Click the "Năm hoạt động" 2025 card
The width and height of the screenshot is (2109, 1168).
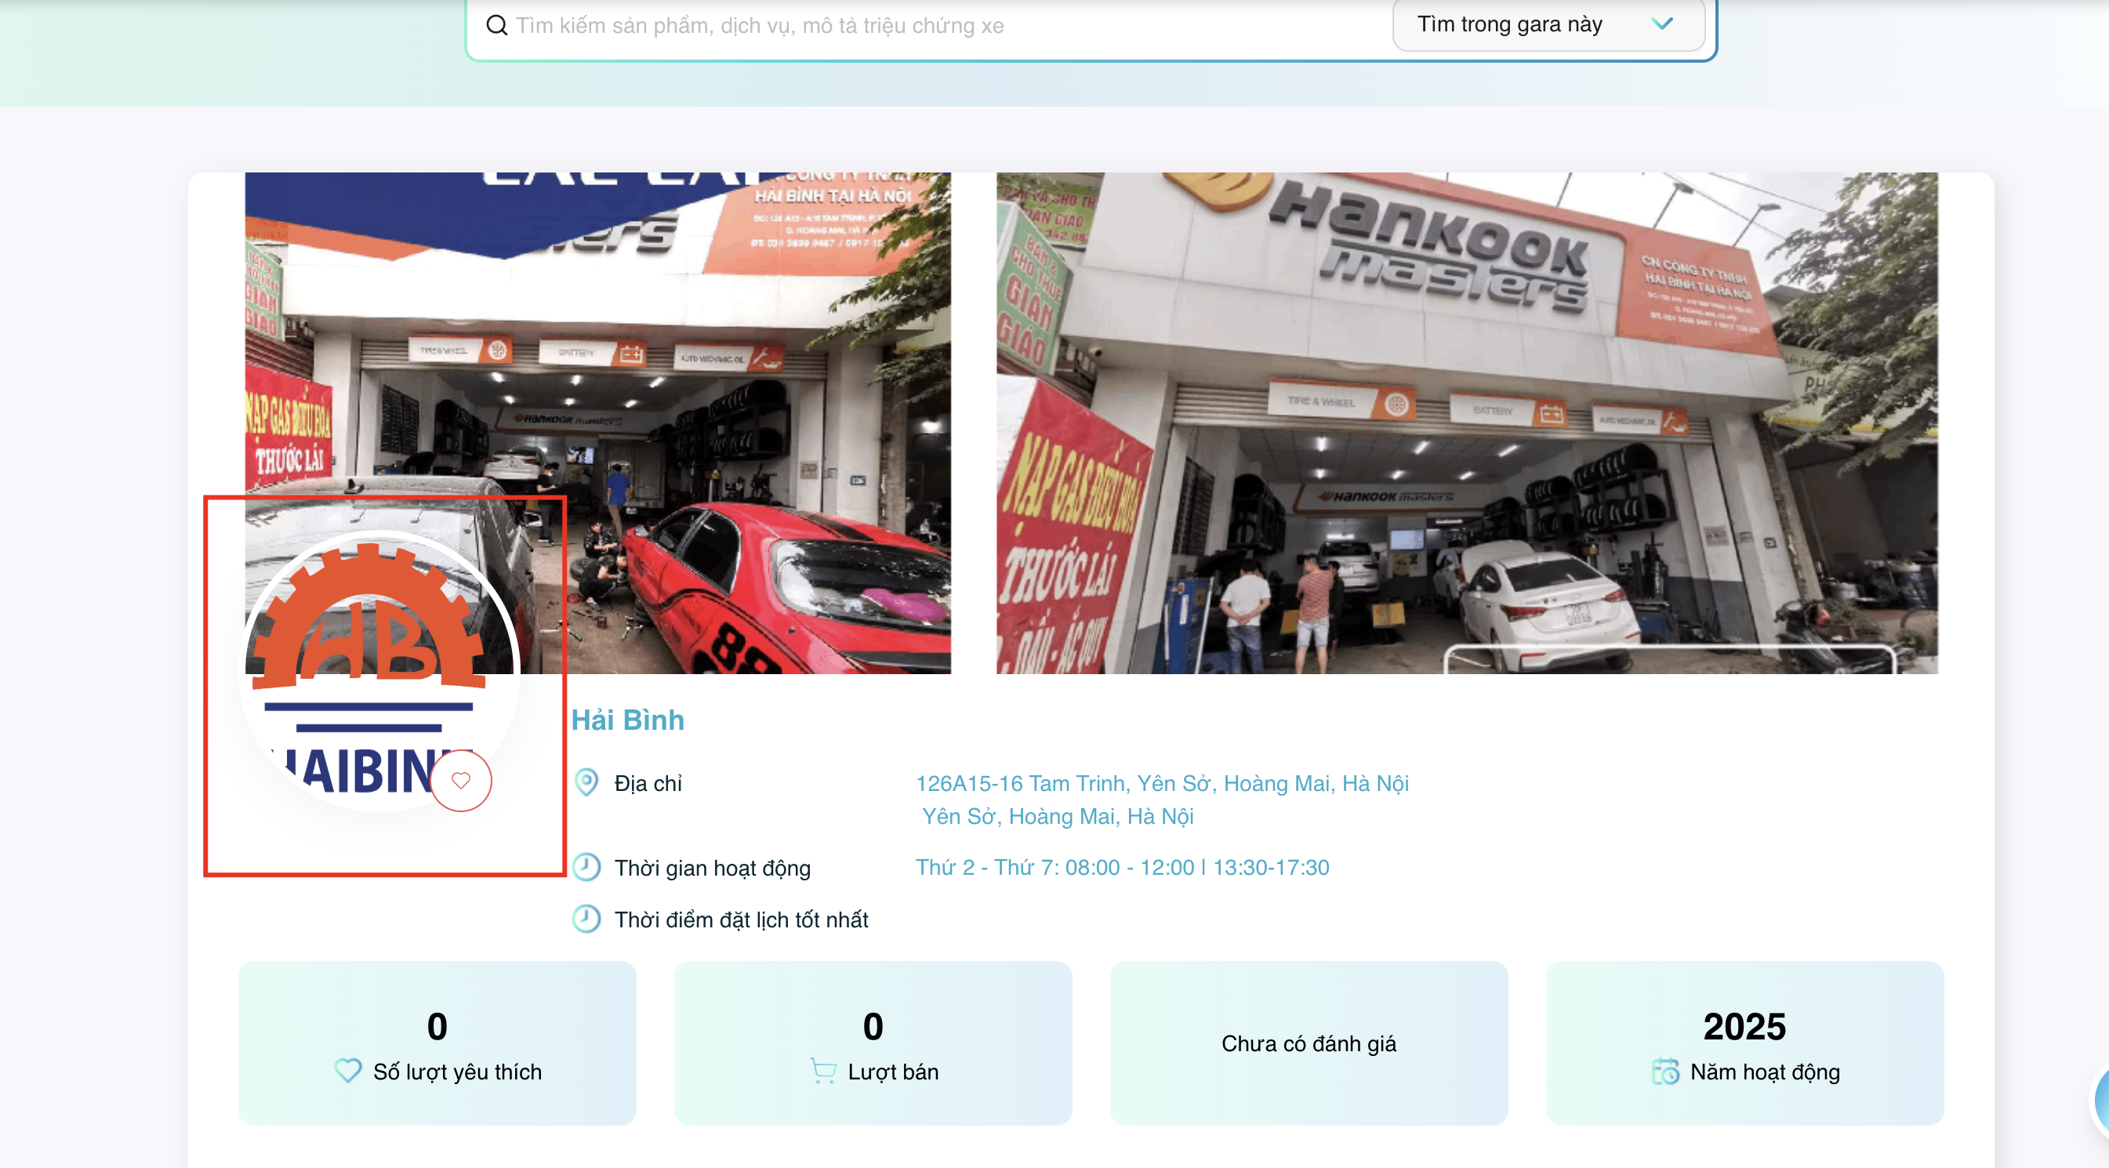pos(1744,1043)
